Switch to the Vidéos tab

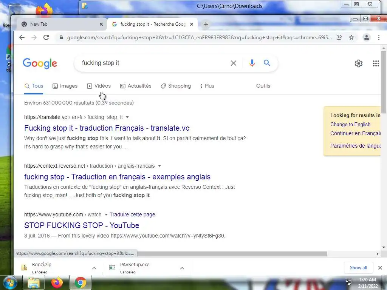pos(99,86)
